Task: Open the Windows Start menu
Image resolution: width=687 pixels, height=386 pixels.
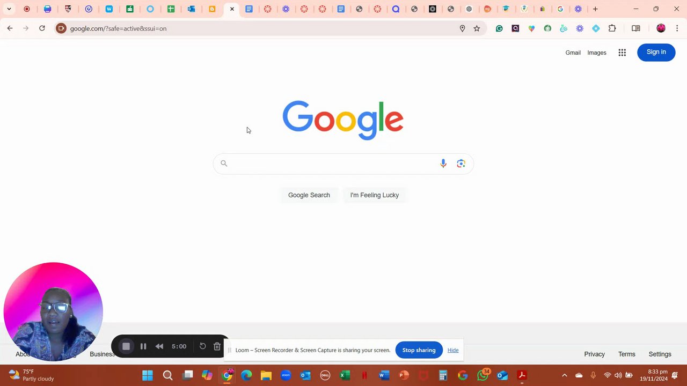Action: click(147, 375)
